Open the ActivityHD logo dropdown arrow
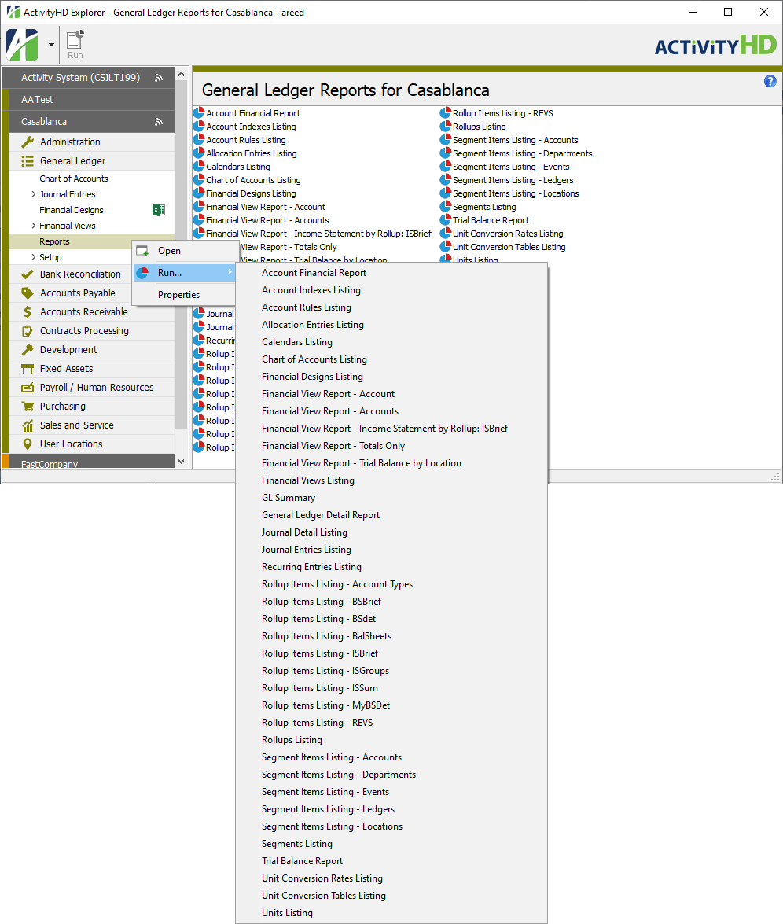783x924 pixels. point(52,45)
